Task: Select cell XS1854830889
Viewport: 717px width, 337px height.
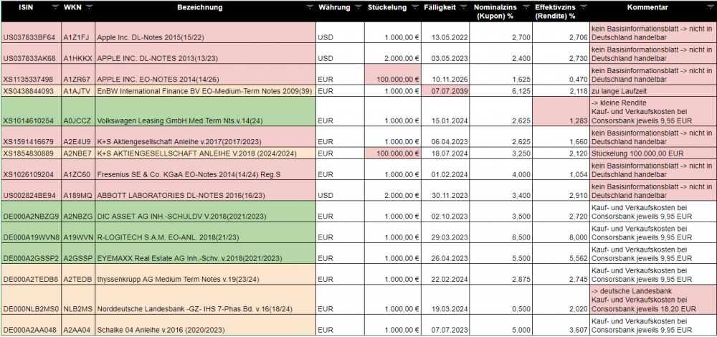Action: coord(31,153)
